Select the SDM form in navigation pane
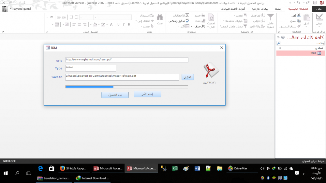This screenshot has width=326, height=183. pyautogui.click(x=301, y=53)
